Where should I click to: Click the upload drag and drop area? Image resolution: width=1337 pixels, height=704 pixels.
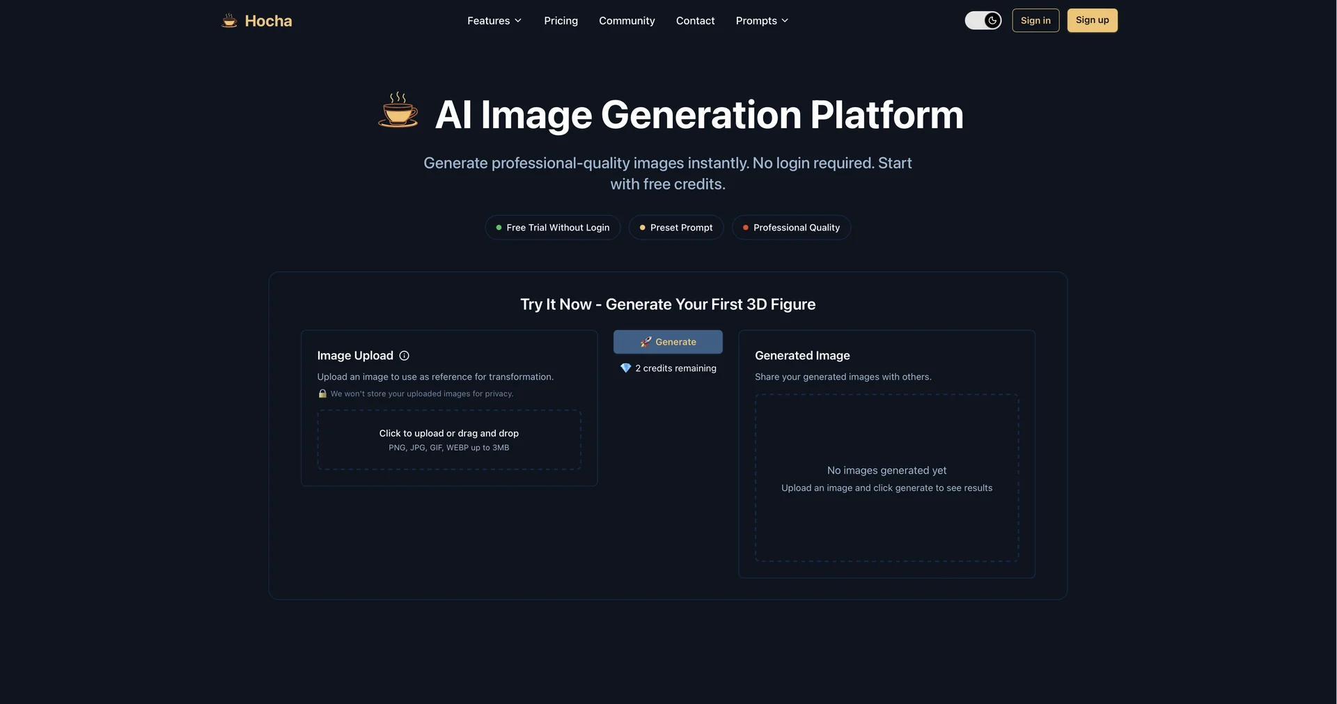(x=449, y=439)
